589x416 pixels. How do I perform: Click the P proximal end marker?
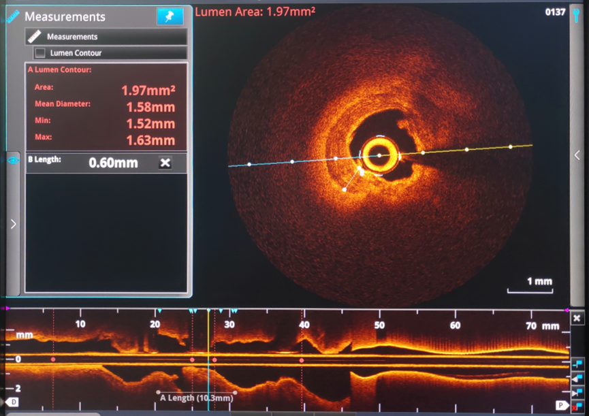coord(560,404)
